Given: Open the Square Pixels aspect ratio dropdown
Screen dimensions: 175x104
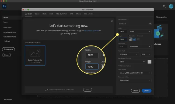Looking at the screenshot, I should (x=135, y=80).
